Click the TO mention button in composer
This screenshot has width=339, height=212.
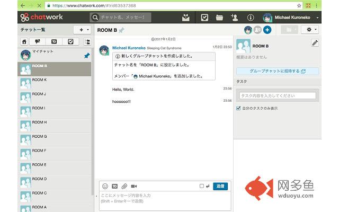[114, 186]
